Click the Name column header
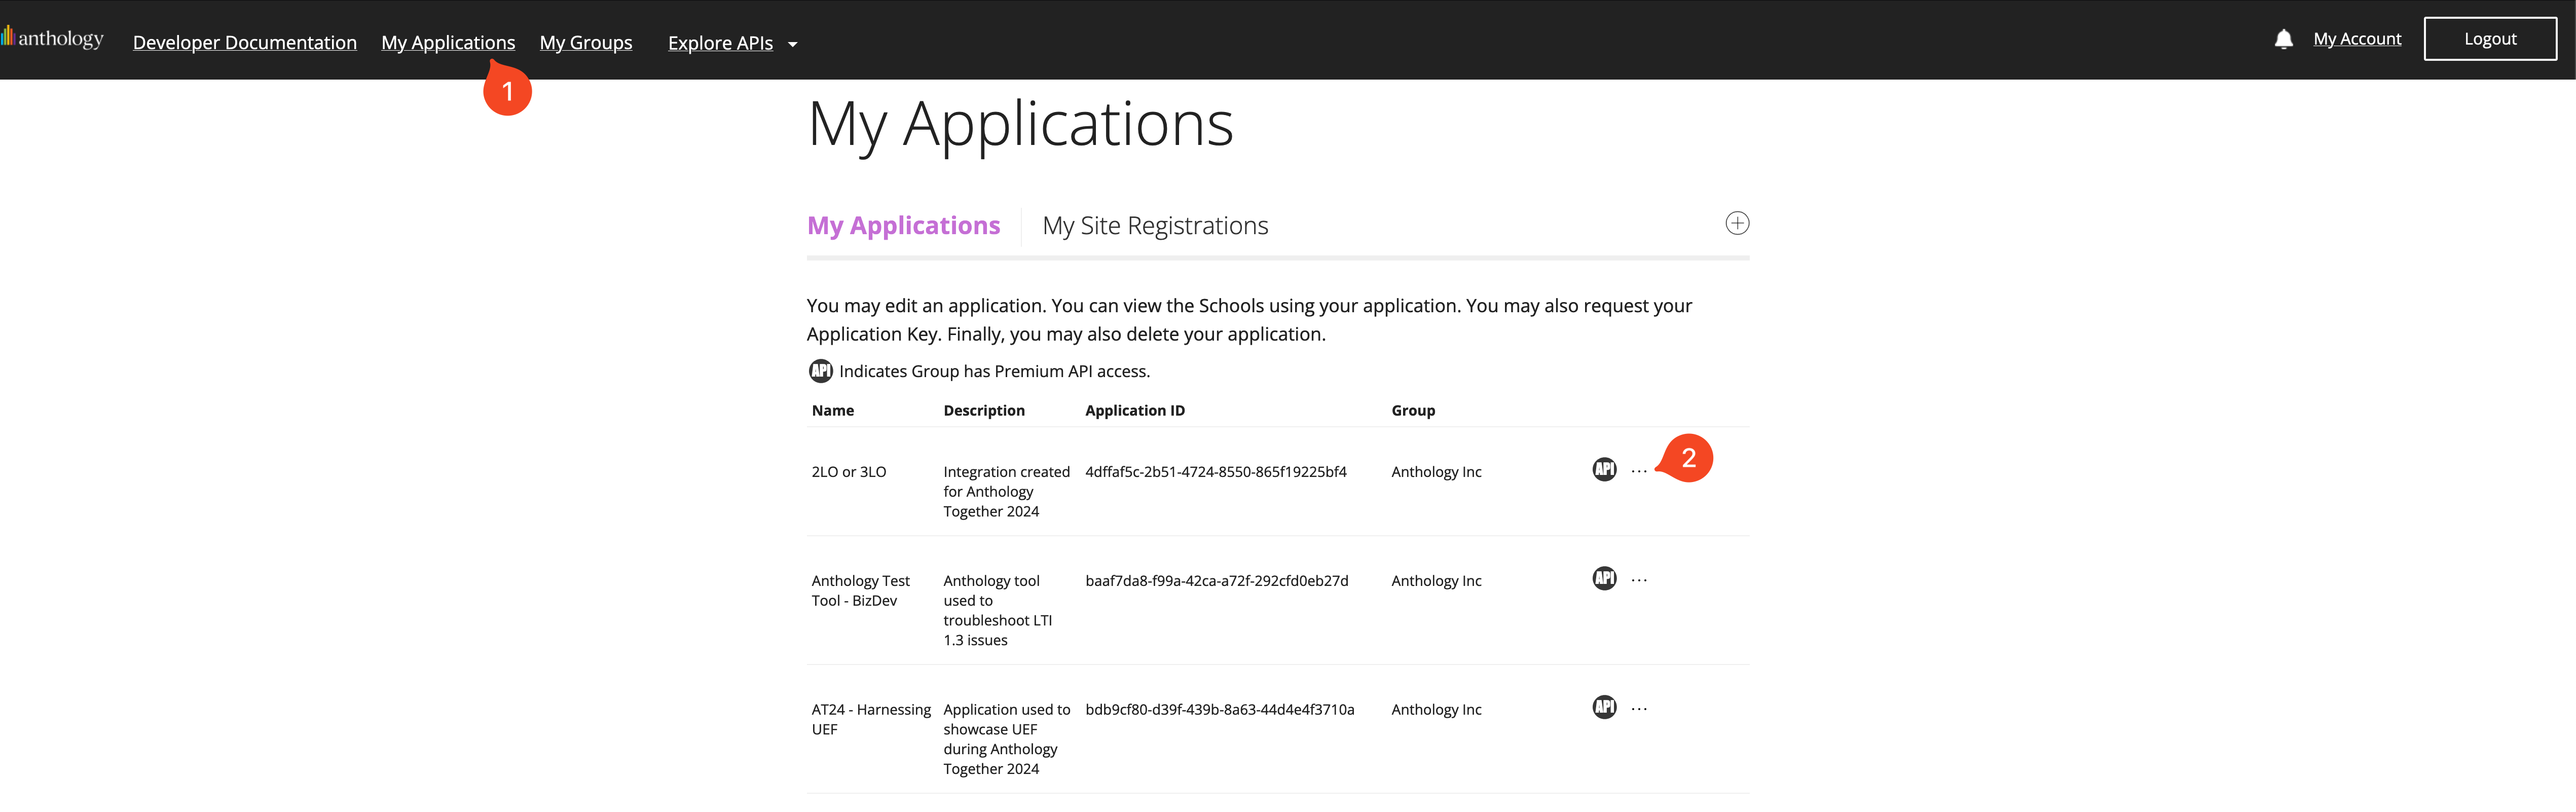This screenshot has height=812, width=2576. [833, 410]
